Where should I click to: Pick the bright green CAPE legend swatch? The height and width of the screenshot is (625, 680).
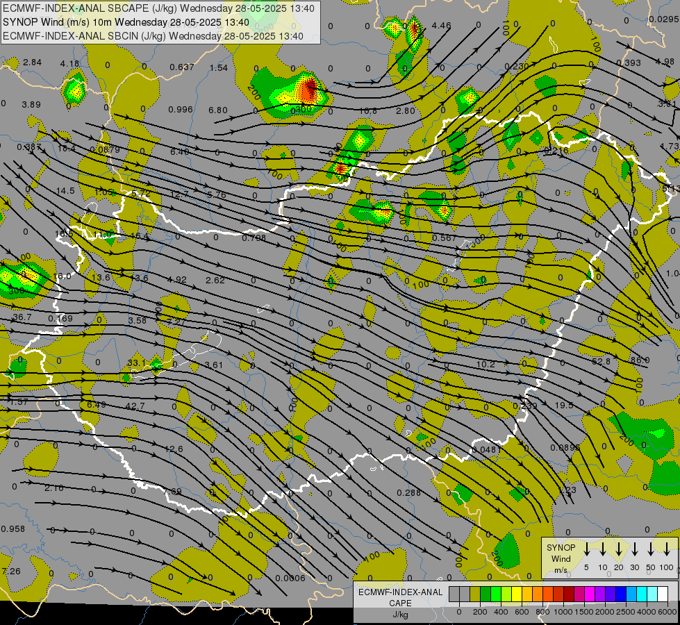496,594
